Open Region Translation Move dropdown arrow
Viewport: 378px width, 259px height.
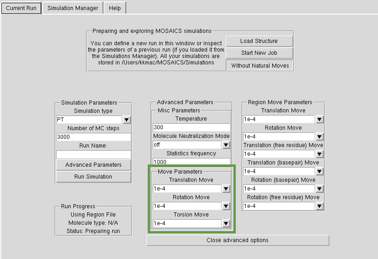tap(320, 119)
